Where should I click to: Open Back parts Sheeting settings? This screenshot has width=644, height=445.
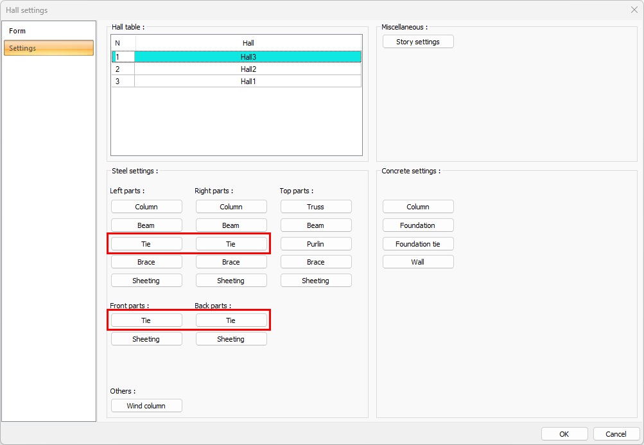coord(231,339)
